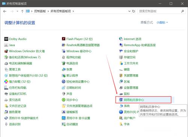Open 自动播放 link

tap(72, 124)
